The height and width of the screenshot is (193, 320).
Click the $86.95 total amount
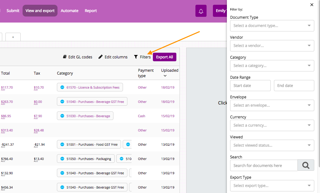6,116
